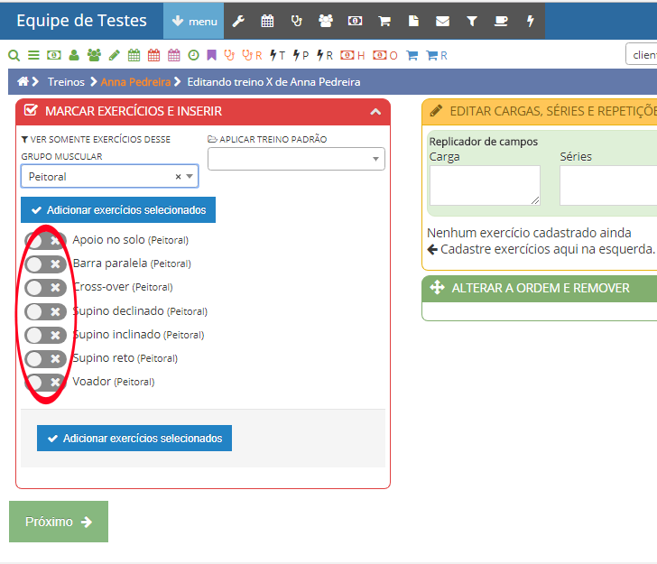Click the green Próximo button
Viewport: 657px width, 564px height.
pyautogui.click(x=59, y=522)
